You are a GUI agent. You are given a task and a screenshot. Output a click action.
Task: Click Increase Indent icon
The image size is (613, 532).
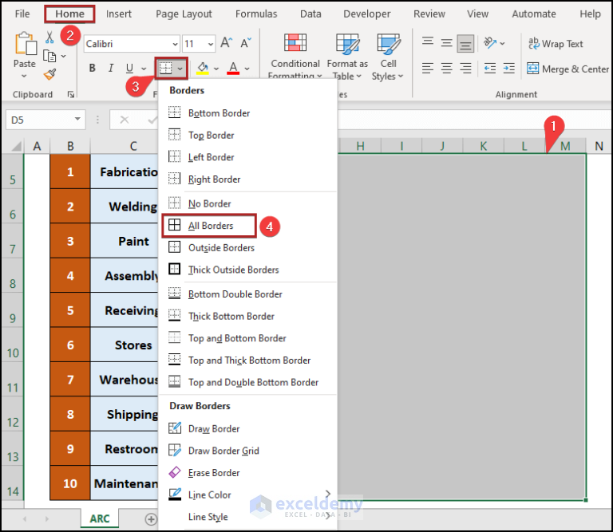pos(508,69)
